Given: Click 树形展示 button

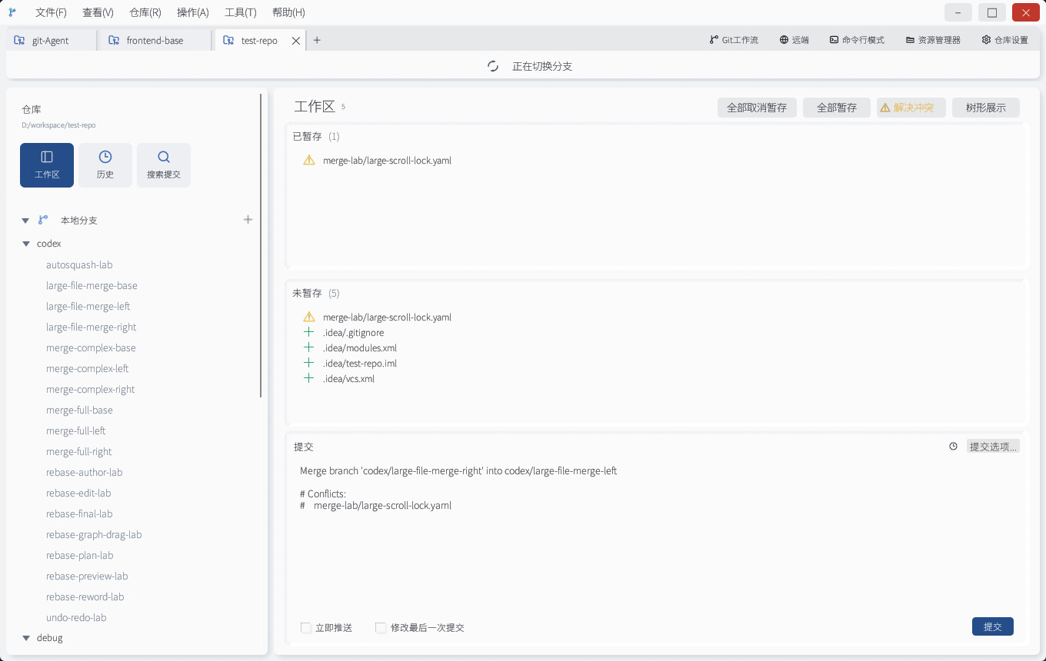Looking at the screenshot, I should click(986, 108).
